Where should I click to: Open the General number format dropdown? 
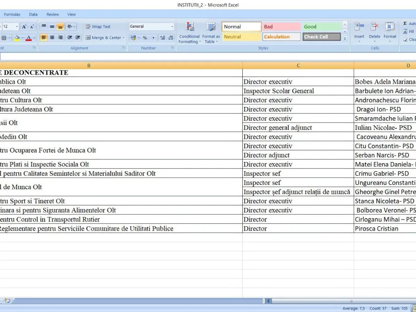tap(151, 27)
